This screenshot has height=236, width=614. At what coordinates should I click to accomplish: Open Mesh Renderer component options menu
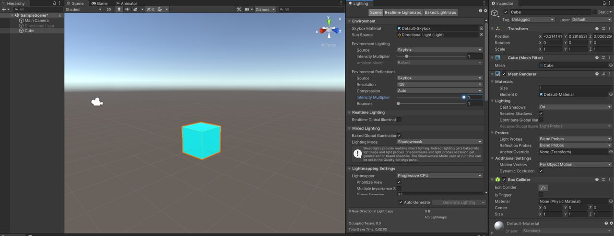[610, 74]
